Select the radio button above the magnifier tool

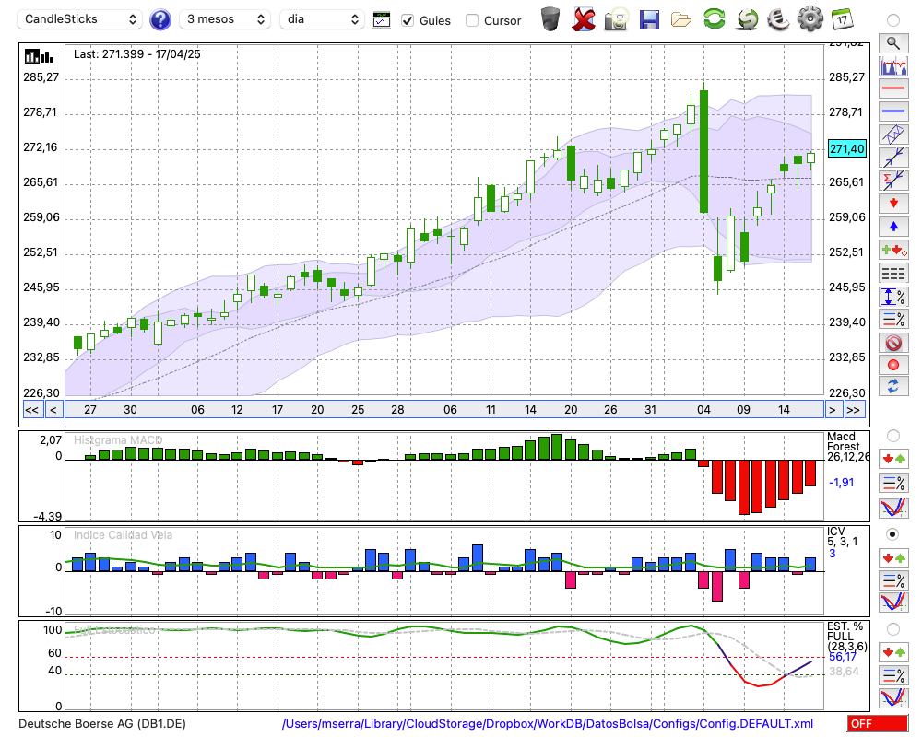click(x=893, y=20)
